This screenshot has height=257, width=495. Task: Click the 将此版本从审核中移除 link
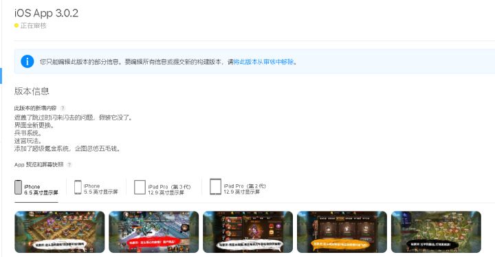[263, 62]
